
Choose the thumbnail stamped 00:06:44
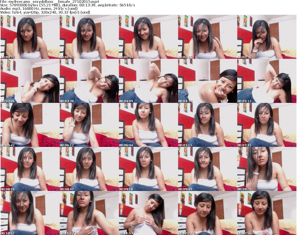(148, 125)
